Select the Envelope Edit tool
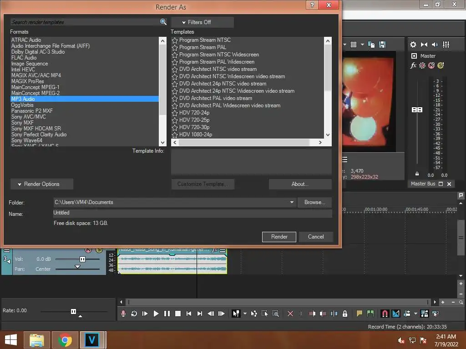 (254, 314)
